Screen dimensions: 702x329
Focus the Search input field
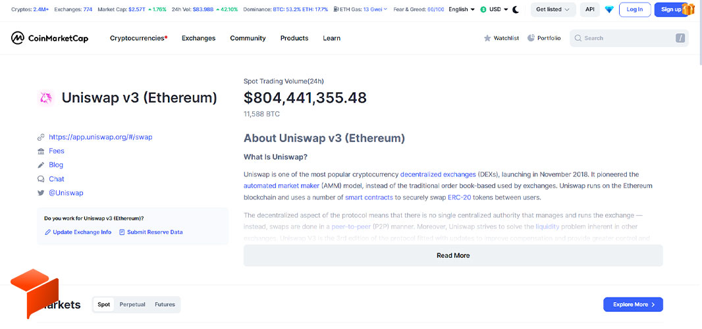click(x=629, y=38)
